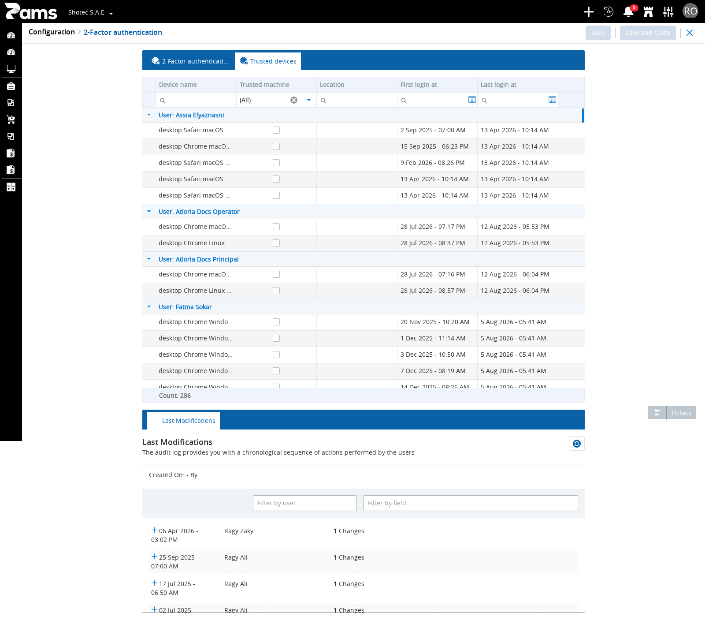
Task: Tick trusted checkbox for 20 Nov 2025 10:20 AM device
Action: click(276, 322)
